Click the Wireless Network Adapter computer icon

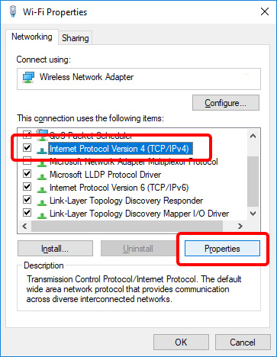pos(28,77)
